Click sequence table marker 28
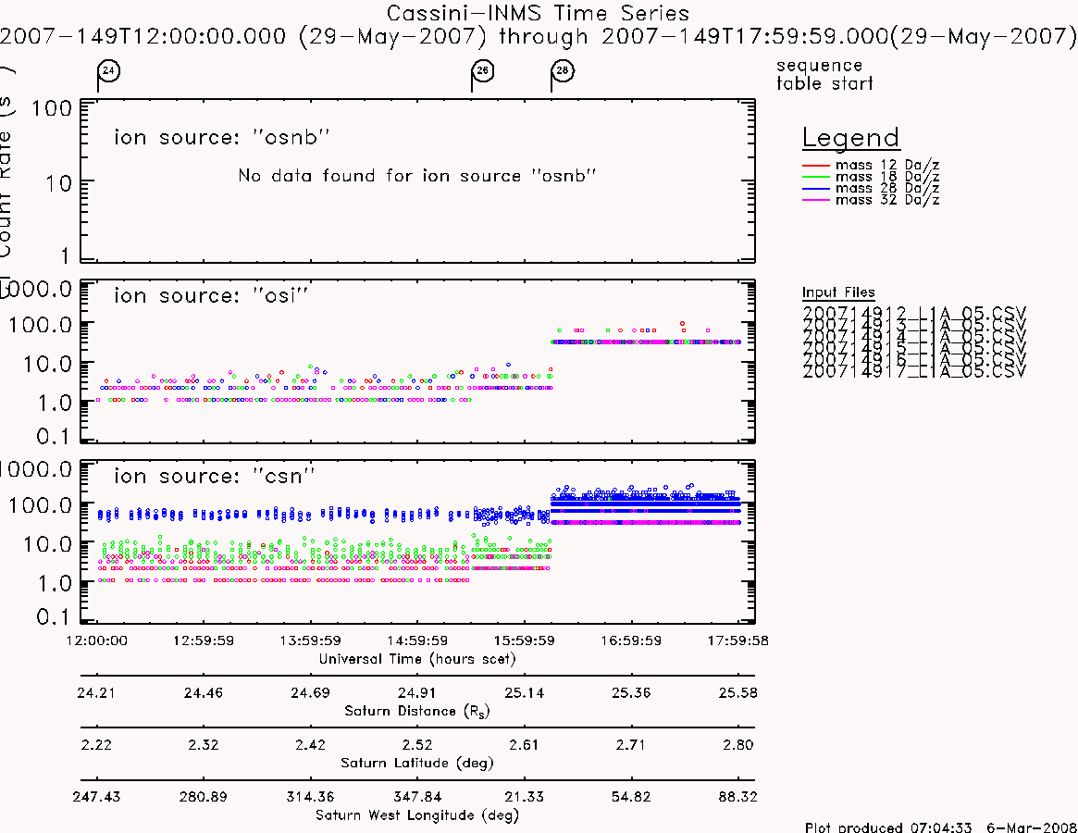Image resolution: width=1078 pixels, height=833 pixels. pos(563,71)
